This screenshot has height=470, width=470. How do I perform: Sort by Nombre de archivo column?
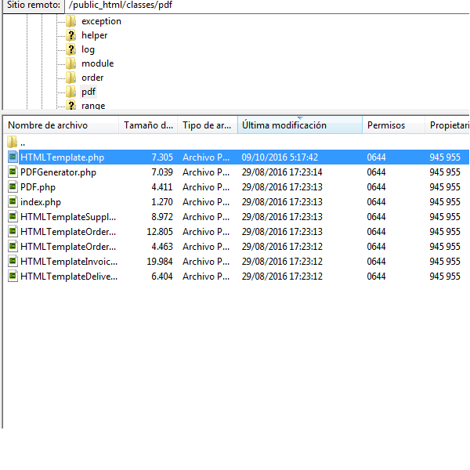point(61,125)
